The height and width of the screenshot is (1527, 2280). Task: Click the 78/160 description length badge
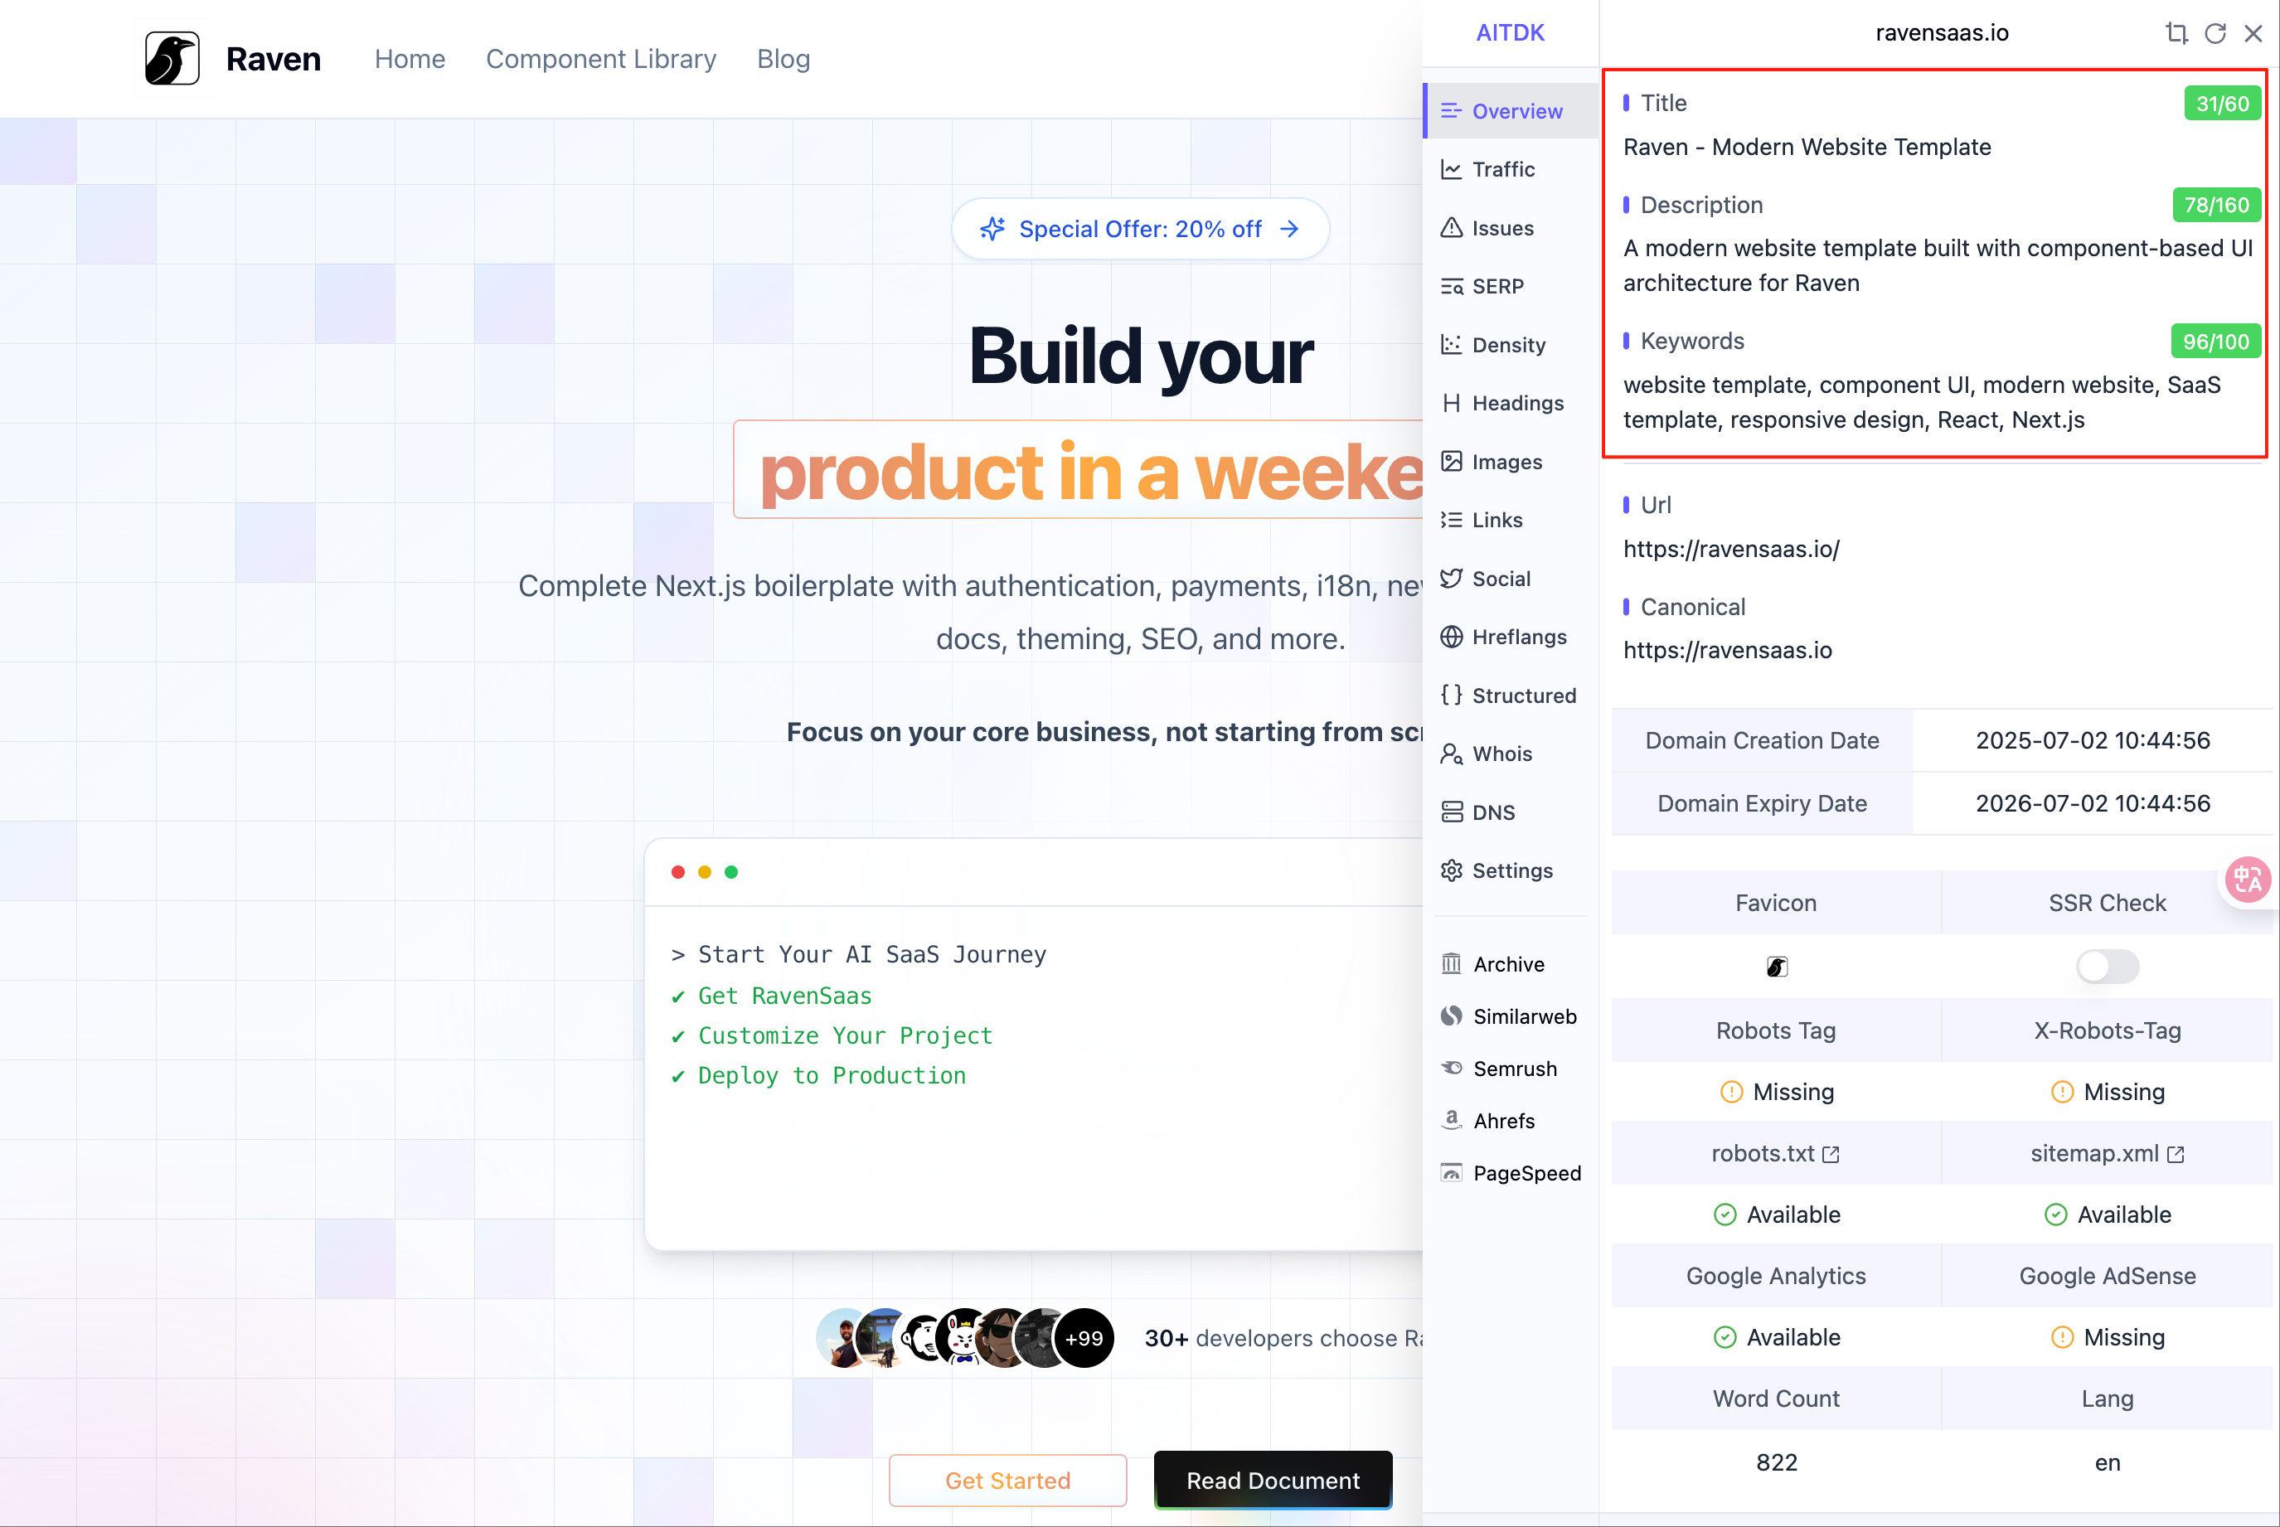(x=2215, y=205)
